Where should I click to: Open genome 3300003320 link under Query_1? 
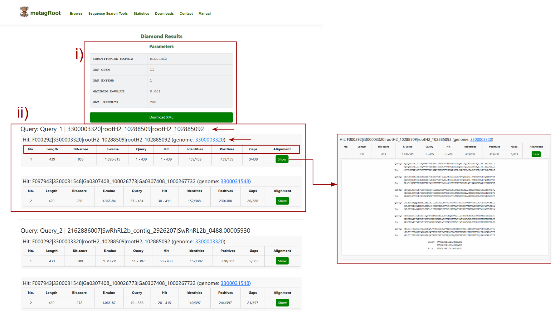[209, 140]
